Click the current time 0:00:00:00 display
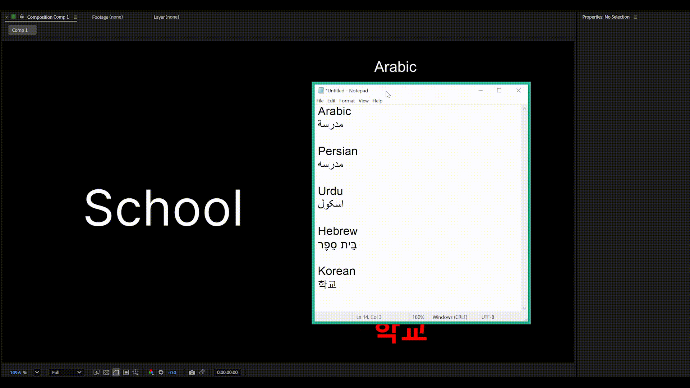Image resolution: width=690 pixels, height=388 pixels. [227, 373]
